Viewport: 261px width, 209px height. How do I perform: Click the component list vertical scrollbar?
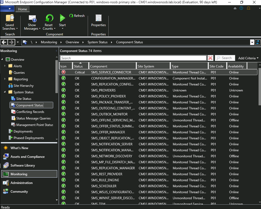pos(259,87)
